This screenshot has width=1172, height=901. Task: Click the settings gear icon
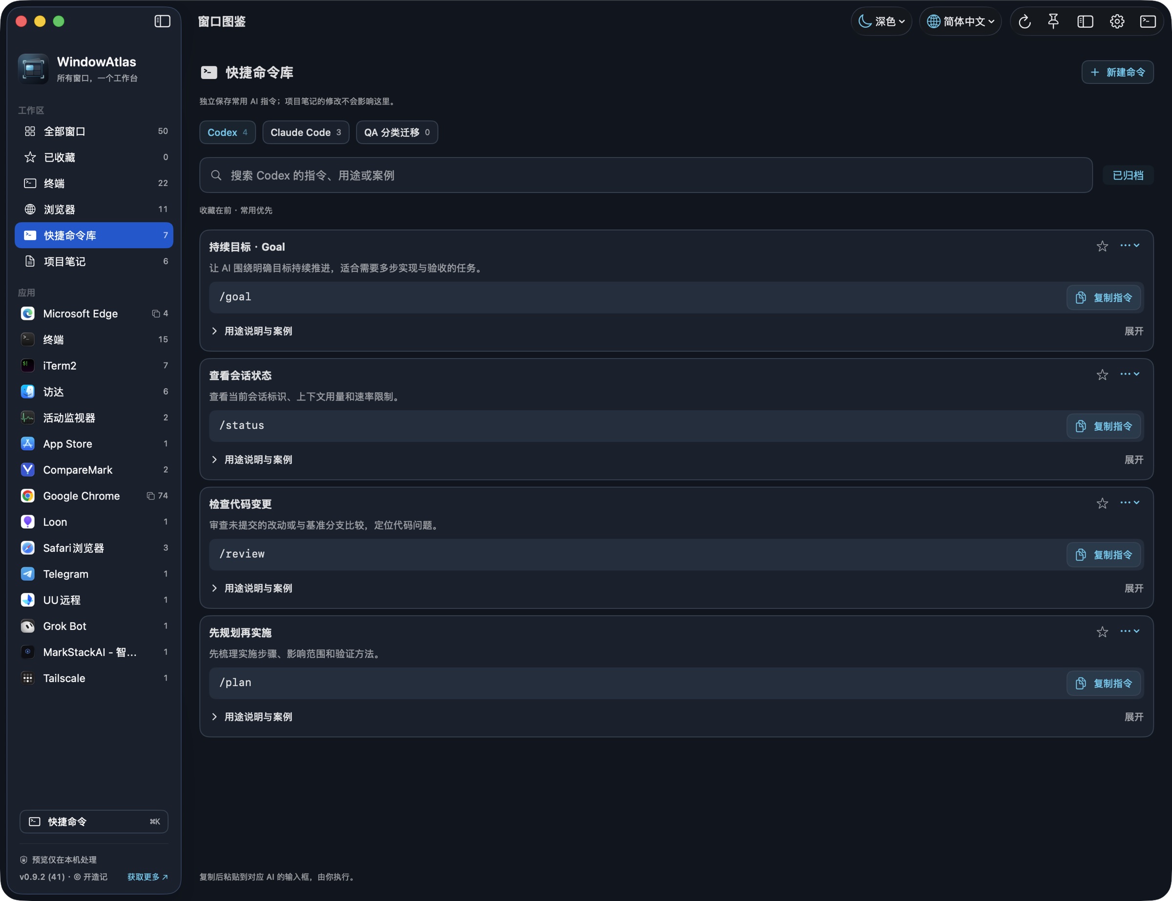(1117, 21)
